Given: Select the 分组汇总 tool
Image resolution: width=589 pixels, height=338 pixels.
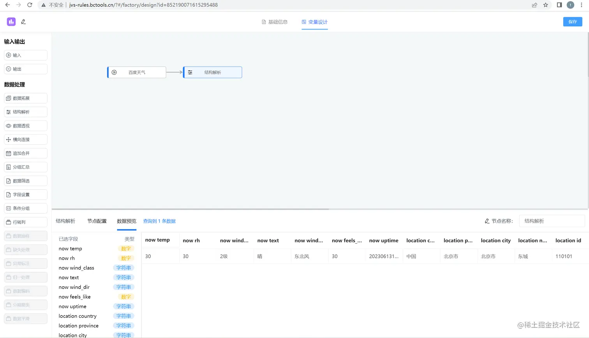Looking at the screenshot, I should tap(26, 167).
